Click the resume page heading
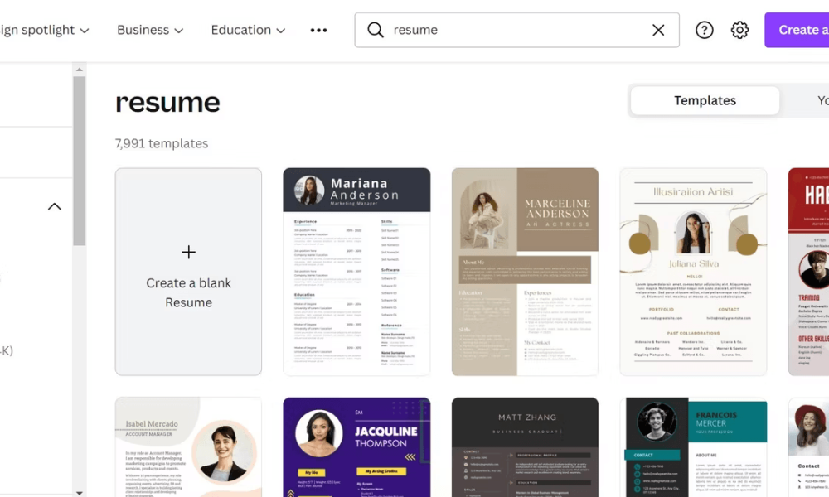Screen dimensions: 829x497 point(167,103)
